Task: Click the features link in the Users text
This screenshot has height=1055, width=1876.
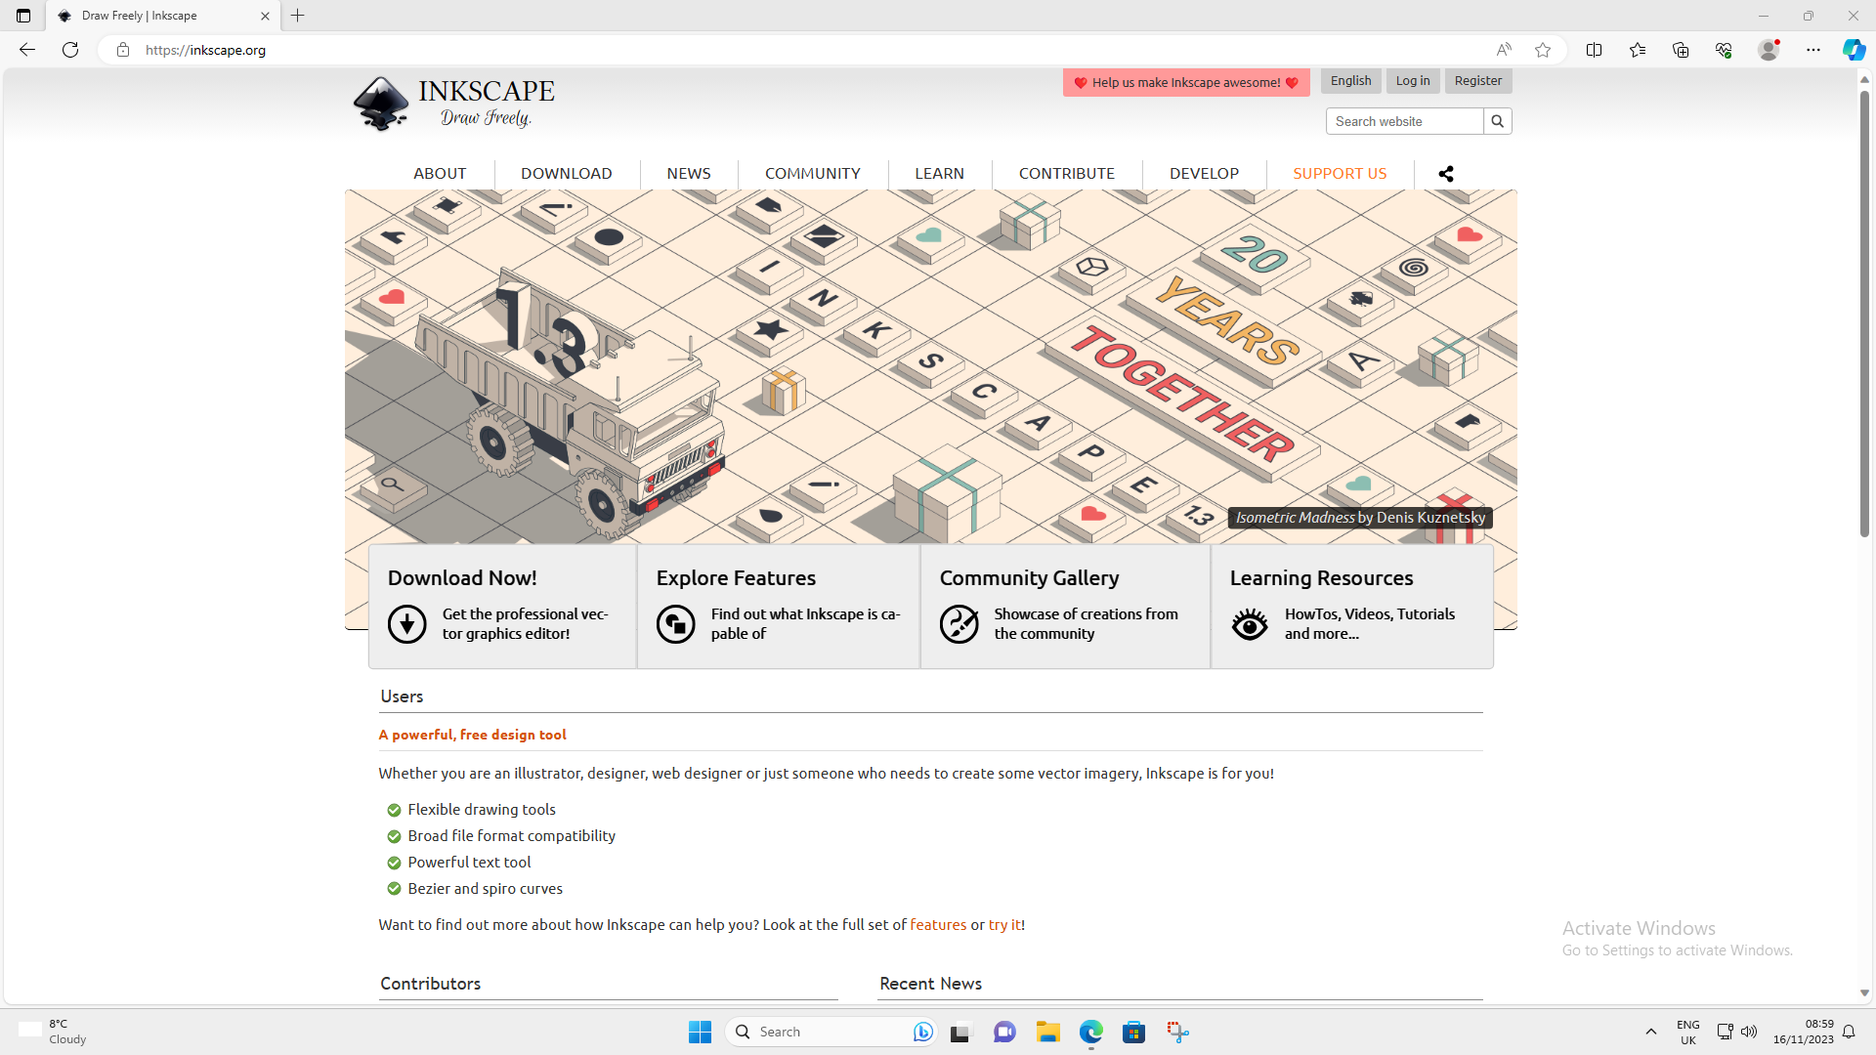Action: 938,924
